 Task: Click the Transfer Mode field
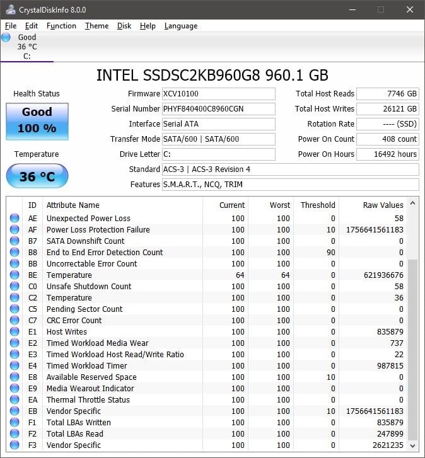coord(219,139)
